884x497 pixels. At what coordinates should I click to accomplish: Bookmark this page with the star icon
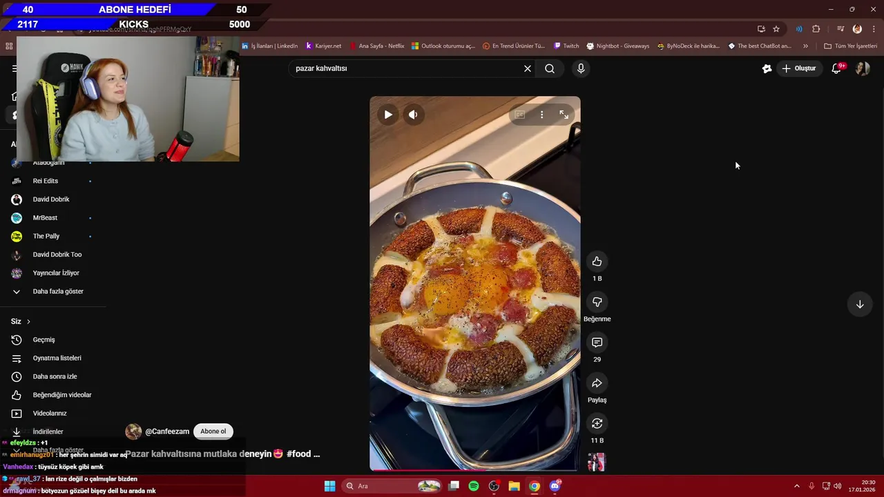tap(776, 29)
